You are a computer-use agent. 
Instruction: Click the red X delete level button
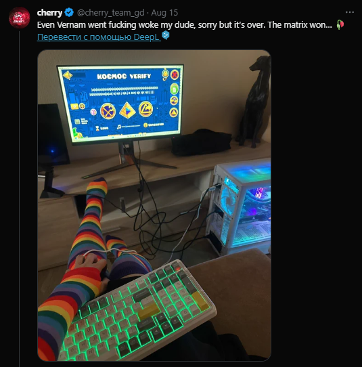pos(175,75)
